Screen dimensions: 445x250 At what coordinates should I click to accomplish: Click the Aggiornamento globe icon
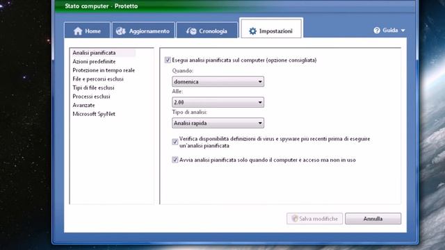coord(121,31)
